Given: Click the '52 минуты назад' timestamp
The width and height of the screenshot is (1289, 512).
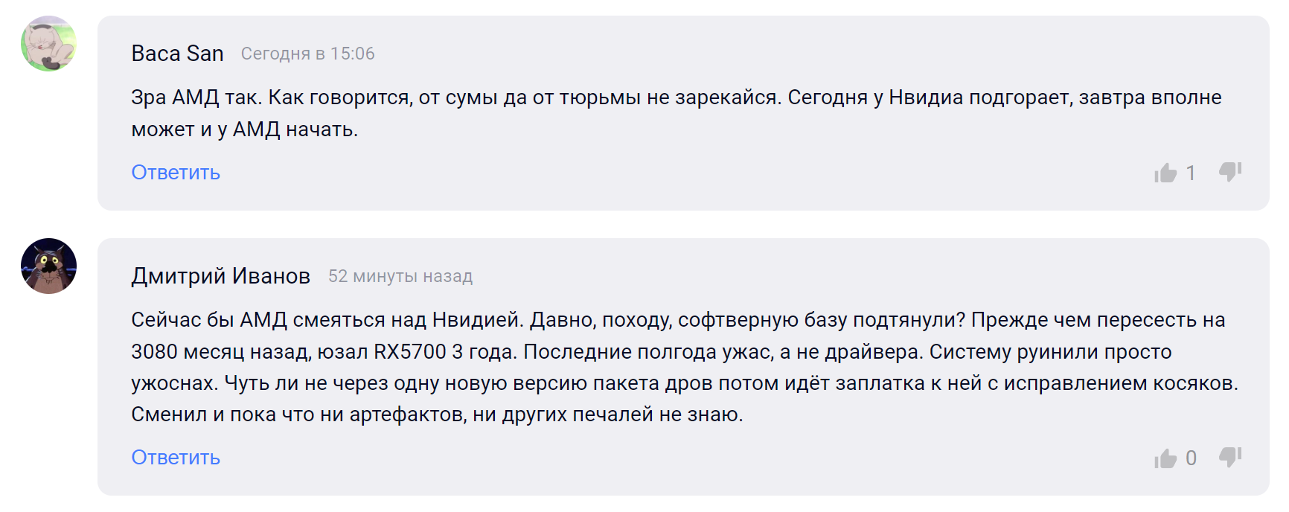Looking at the screenshot, I should pyautogui.click(x=400, y=276).
